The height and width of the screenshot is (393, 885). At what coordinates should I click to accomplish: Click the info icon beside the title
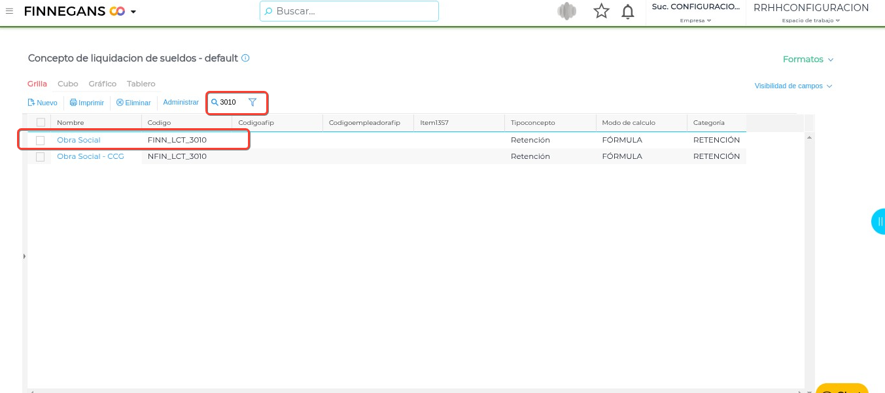click(x=245, y=58)
